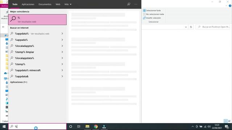232x130 pixels.
Task: Click the %appada% suggestion
Action: tap(37, 40)
